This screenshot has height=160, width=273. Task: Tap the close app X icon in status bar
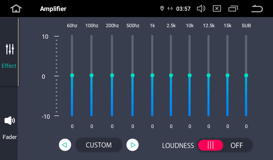click(217, 9)
